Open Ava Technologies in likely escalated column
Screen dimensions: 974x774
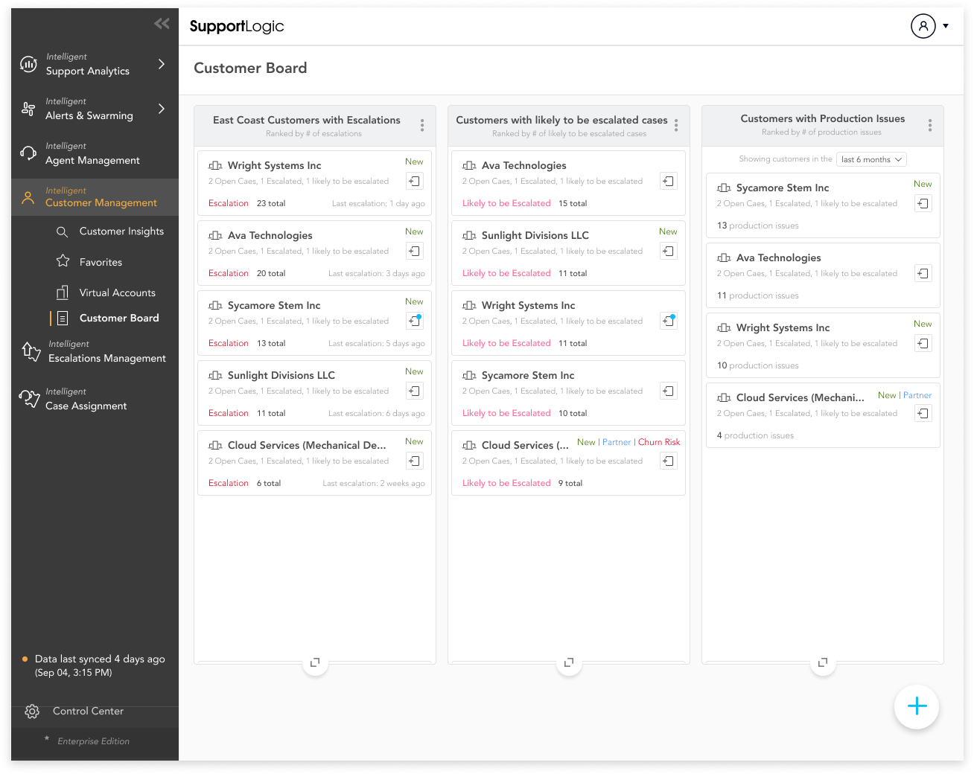click(524, 165)
